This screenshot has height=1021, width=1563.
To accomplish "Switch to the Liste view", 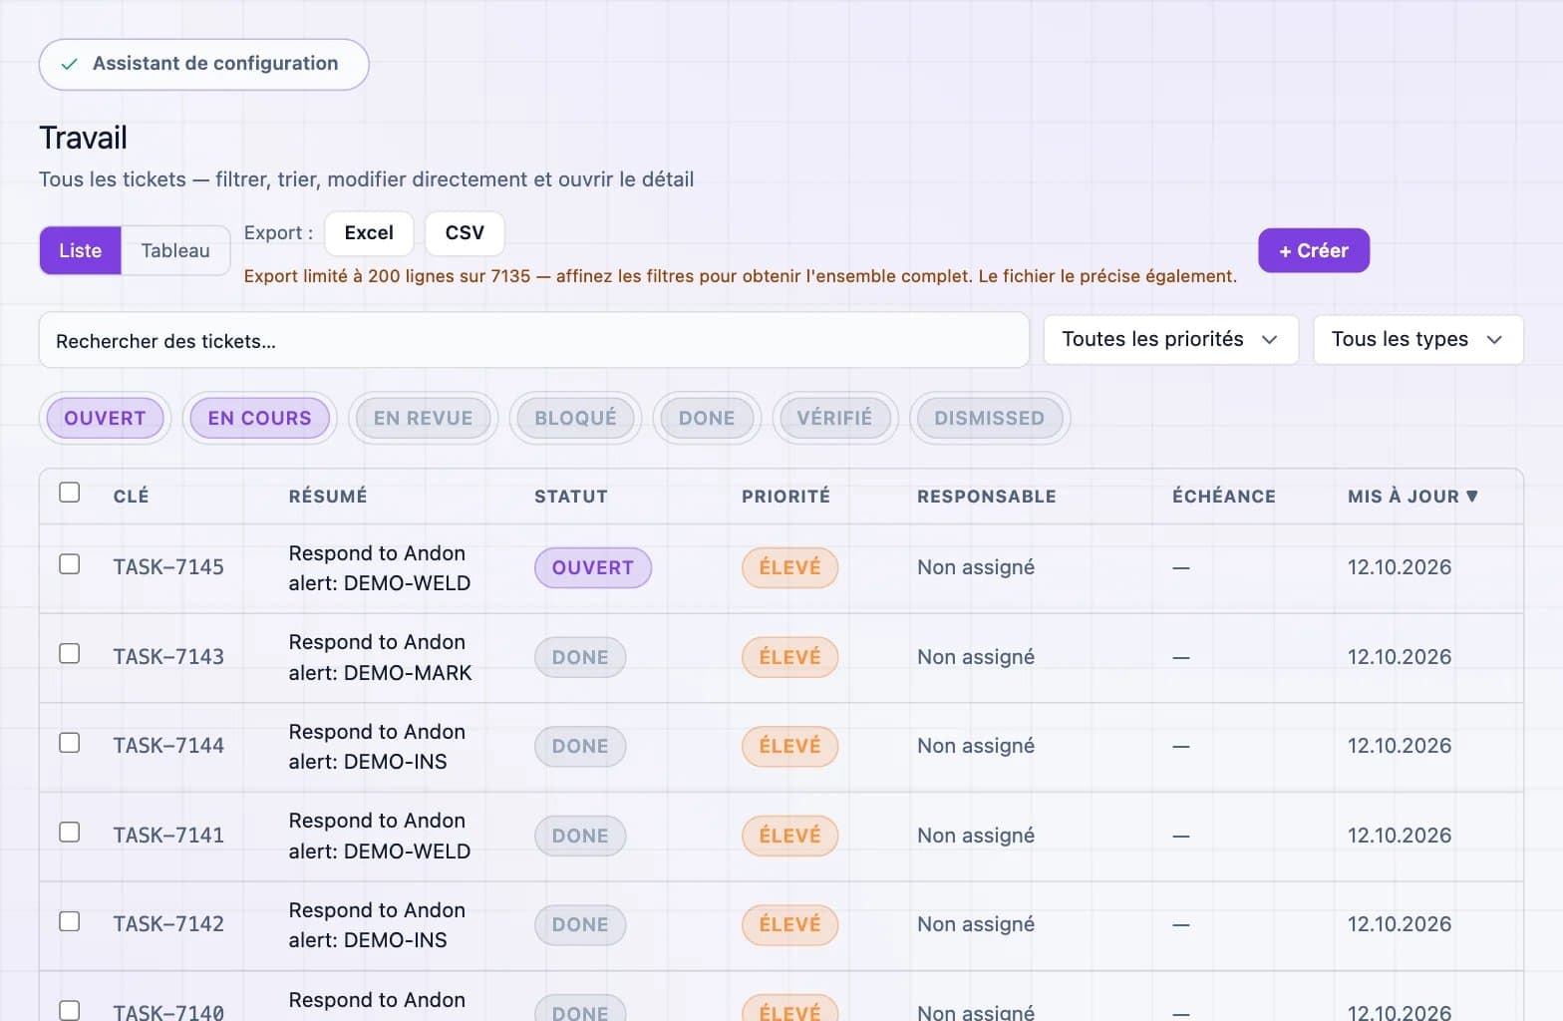I will click(80, 250).
